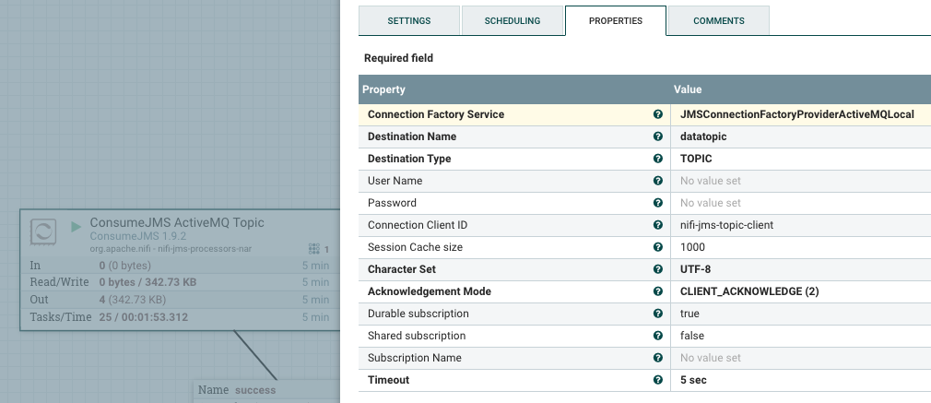
Task: Select the Character Set property label
Action: 401,269
